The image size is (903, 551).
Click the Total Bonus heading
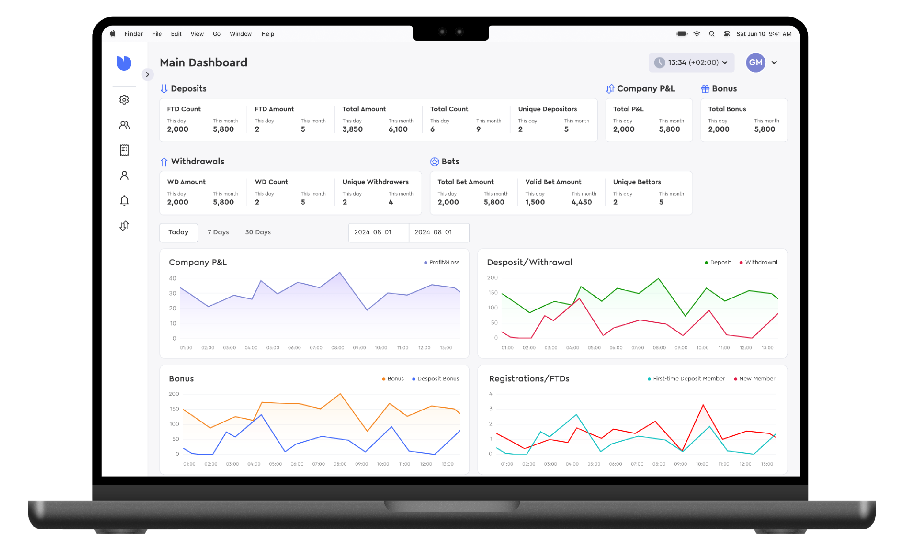coord(727,109)
